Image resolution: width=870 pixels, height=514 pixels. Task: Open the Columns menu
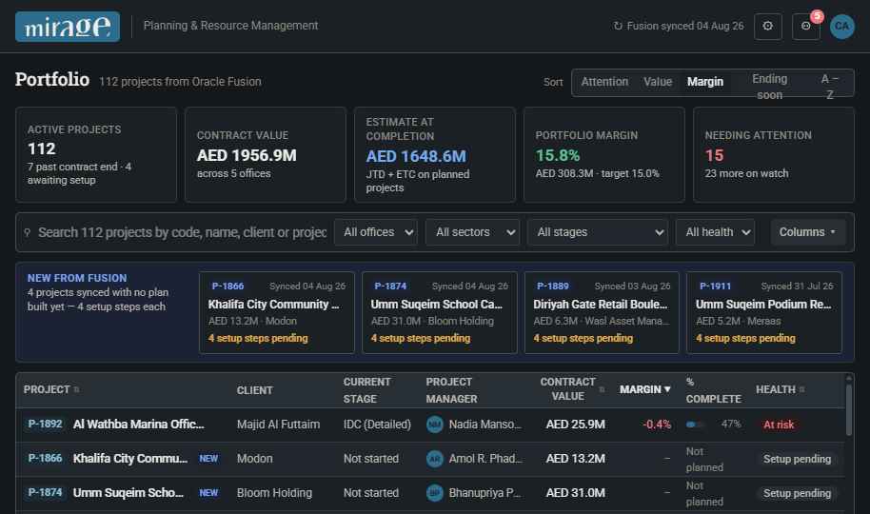(x=808, y=232)
